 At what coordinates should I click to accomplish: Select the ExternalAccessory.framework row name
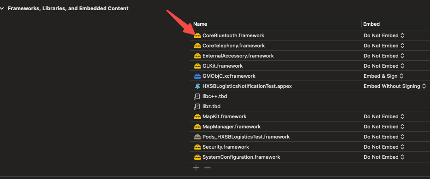(x=238, y=56)
